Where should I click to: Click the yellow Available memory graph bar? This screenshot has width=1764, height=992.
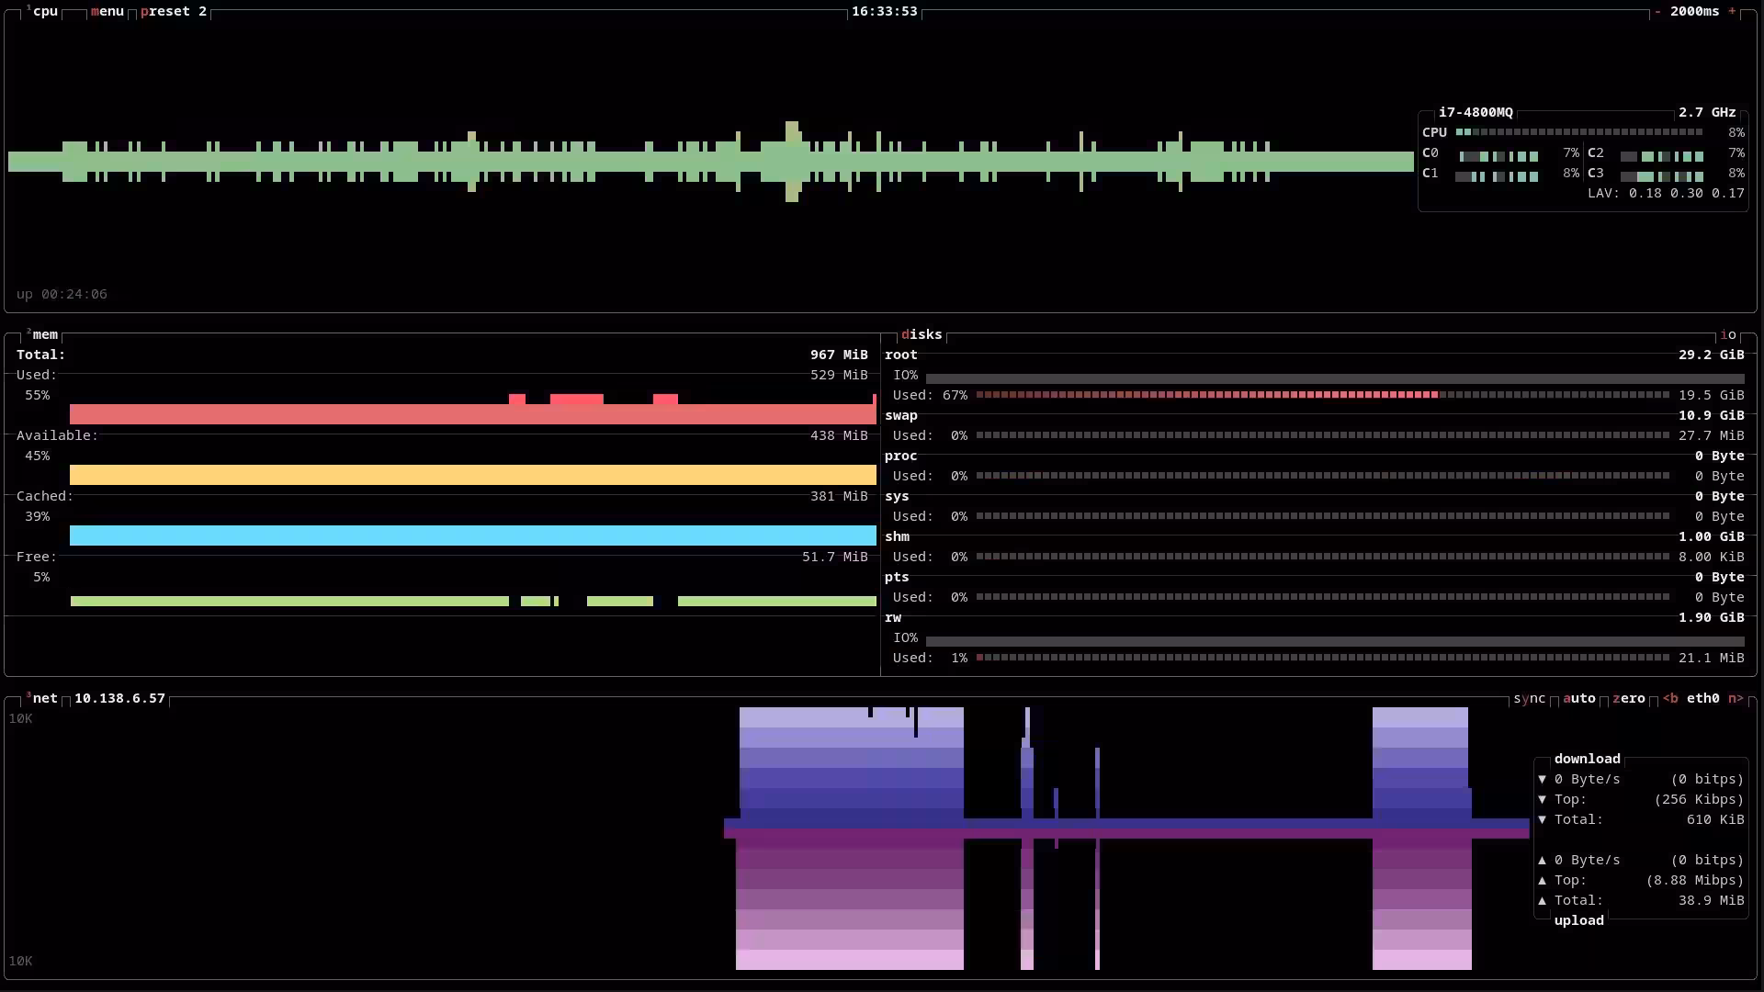473,475
